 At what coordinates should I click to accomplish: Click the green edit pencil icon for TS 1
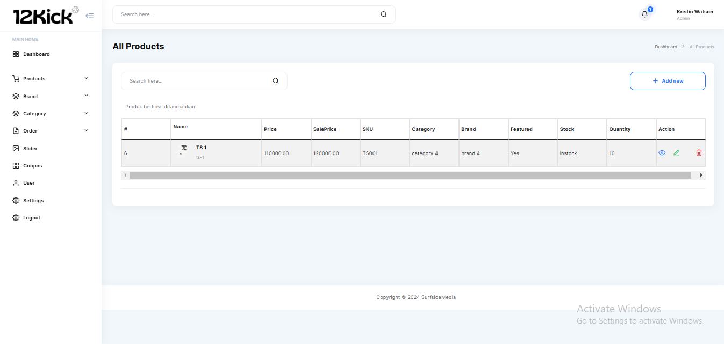[676, 153]
